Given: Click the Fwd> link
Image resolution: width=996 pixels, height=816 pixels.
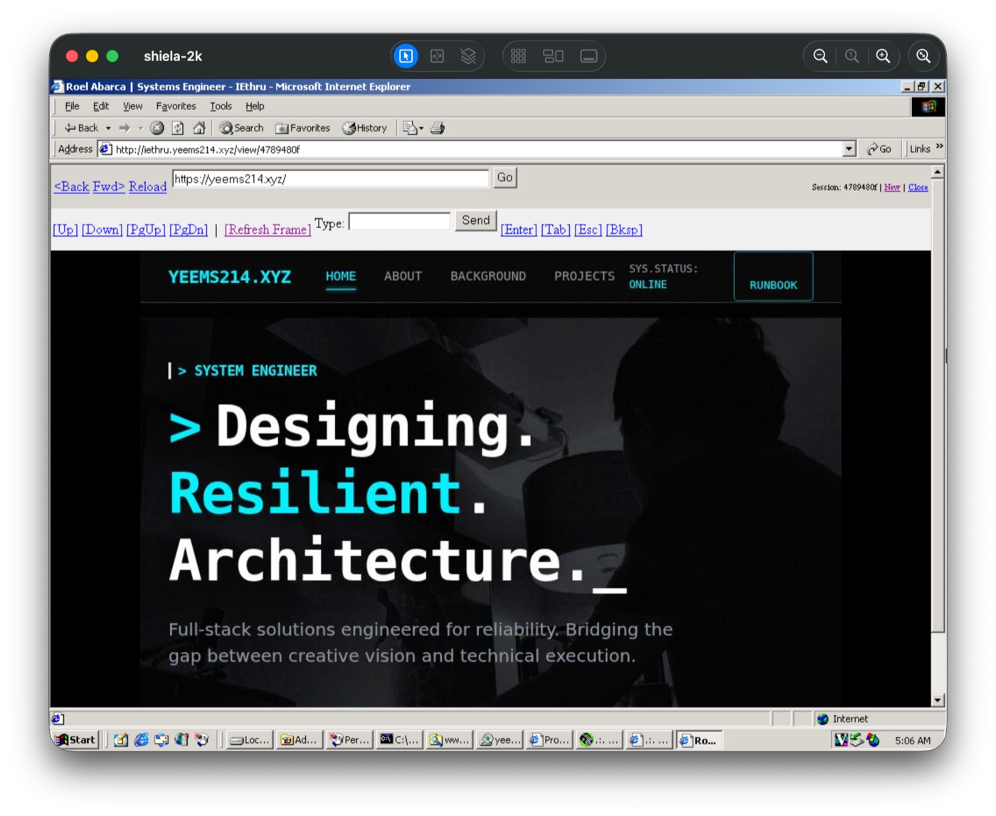Looking at the screenshot, I should point(109,186).
